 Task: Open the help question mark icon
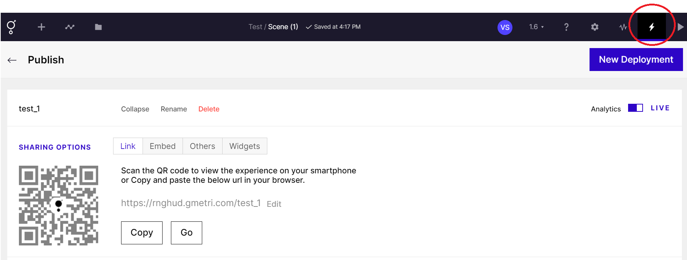[566, 27]
